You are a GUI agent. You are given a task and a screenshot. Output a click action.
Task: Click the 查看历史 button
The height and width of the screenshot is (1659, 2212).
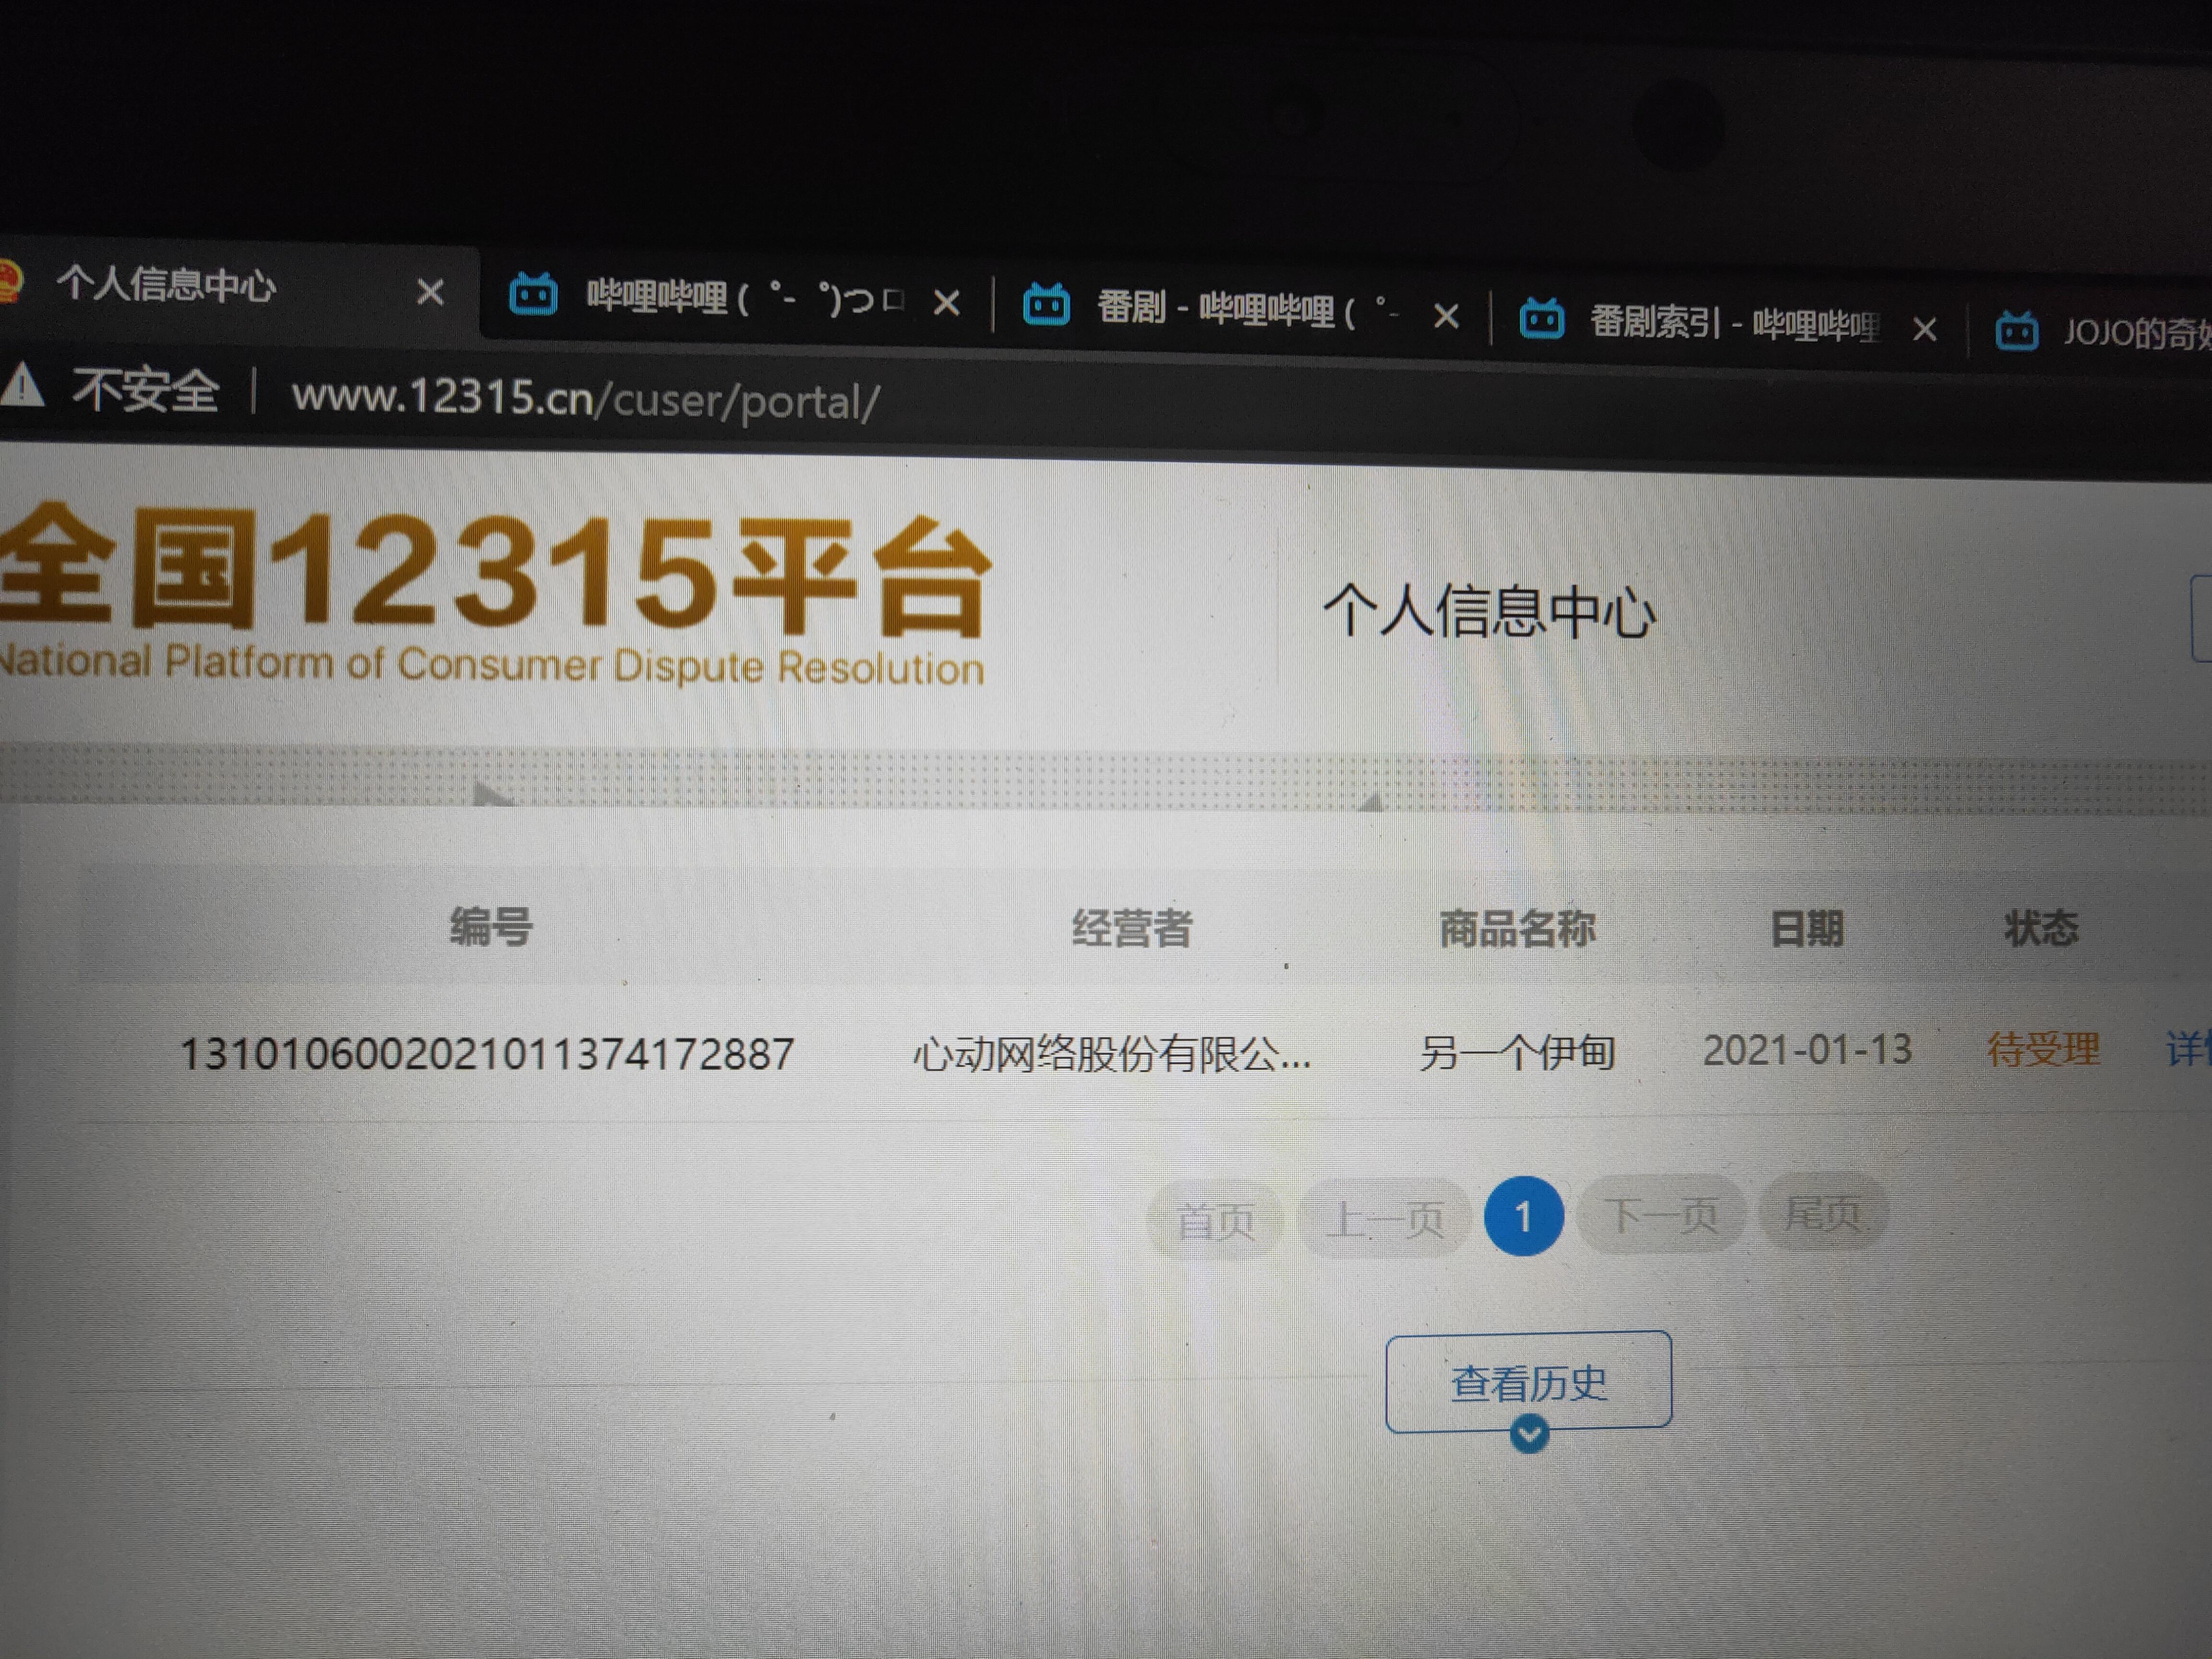point(1528,1382)
